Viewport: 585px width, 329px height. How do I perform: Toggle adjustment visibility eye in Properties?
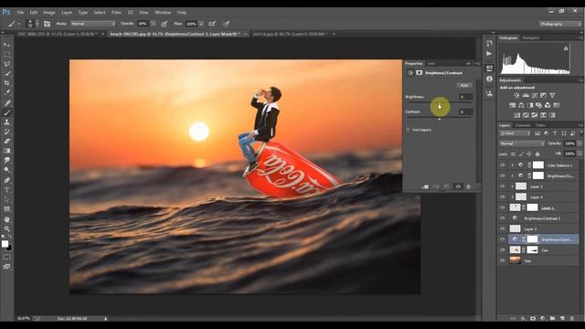point(458,186)
